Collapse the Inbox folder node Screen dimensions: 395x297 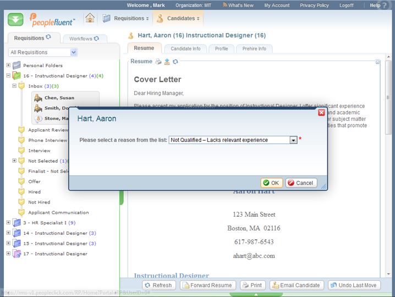[14, 86]
